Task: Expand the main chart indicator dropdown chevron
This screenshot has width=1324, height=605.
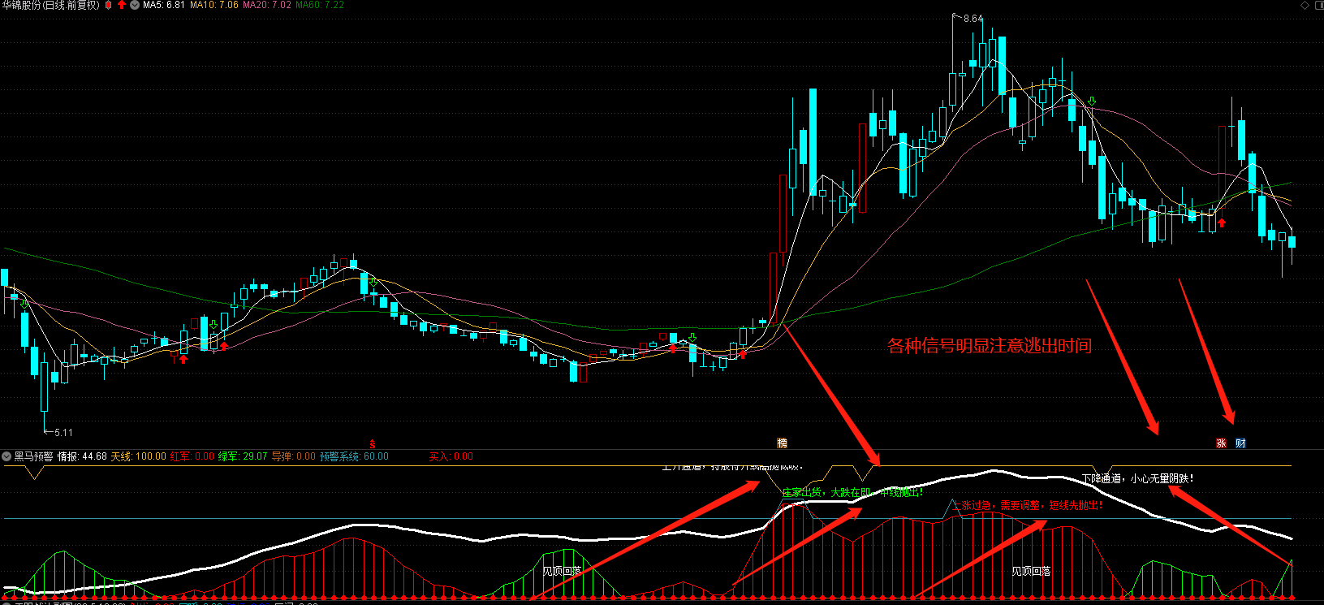Action: (135, 5)
